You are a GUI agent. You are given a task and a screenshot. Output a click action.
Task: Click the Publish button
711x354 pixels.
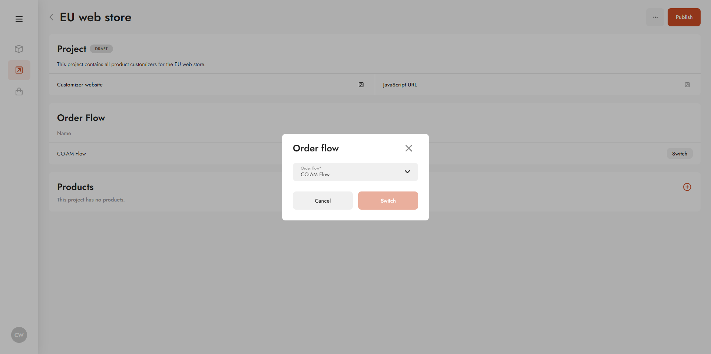684,17
